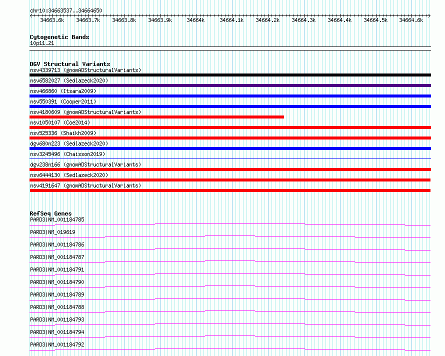Open transcript PARD3|NM_001184792
This screenshot has width=445, height=356.
57,344
